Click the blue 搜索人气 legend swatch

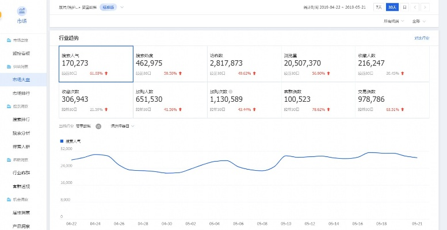62,140
